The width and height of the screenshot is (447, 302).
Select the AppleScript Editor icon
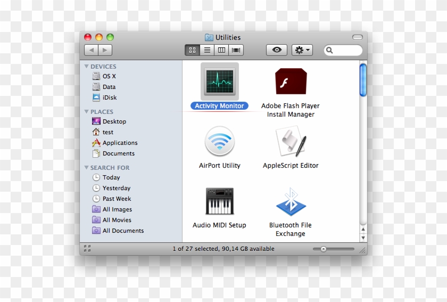(x=291, y=141)
